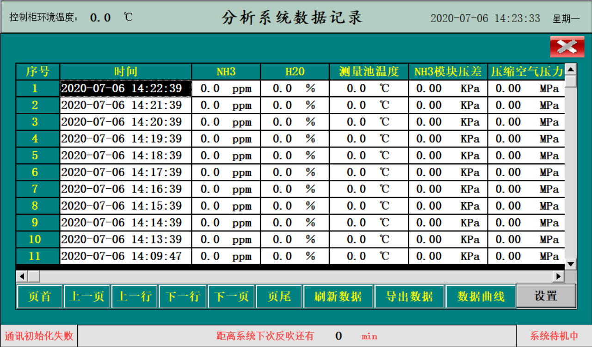This screenshot has width=592, height=347.
Task: Jump to last page with 页尾
Action: point(279,297)
